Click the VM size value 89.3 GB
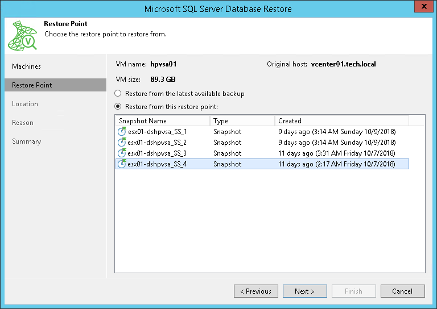The height and width of the screenshot is (309, 437). (x=163, y=80)
